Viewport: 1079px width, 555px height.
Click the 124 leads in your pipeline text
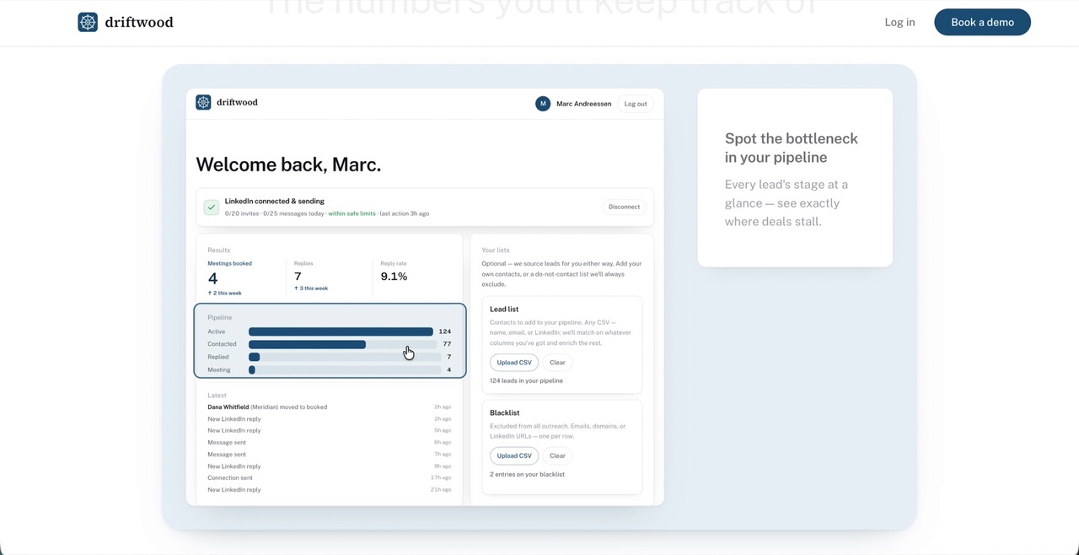[x=526, y=381]
